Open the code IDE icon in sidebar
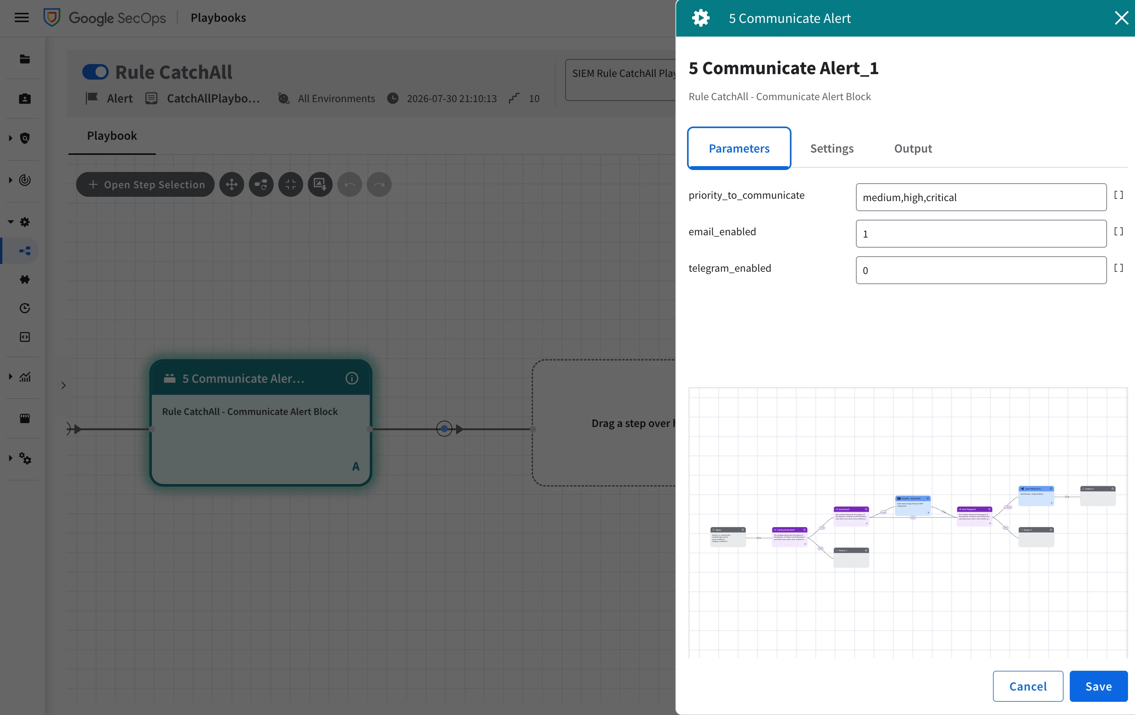This screenshot has height=715, width=1135. (x=25, y=337)
